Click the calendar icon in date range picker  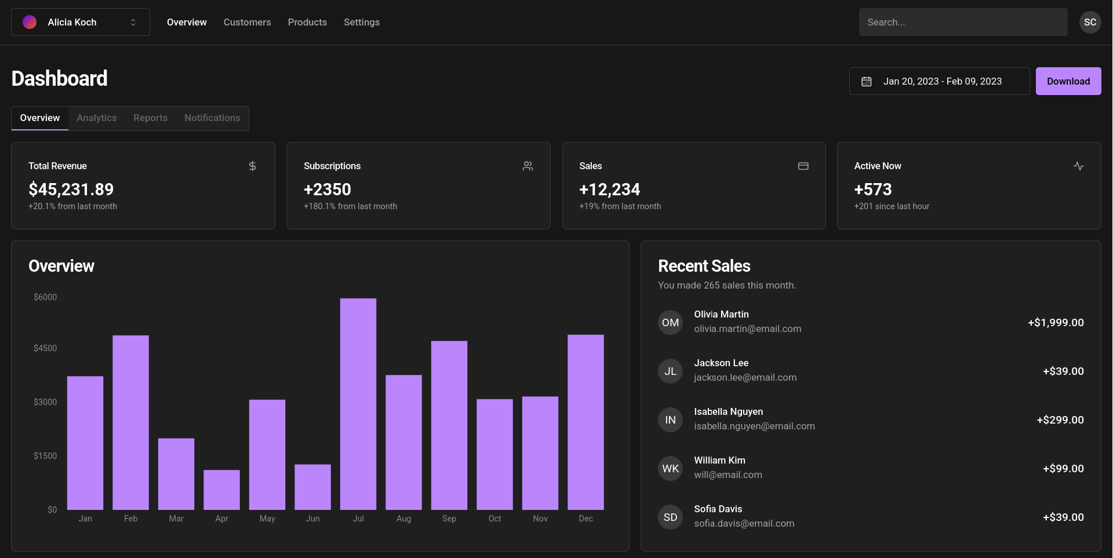[866, 82]
